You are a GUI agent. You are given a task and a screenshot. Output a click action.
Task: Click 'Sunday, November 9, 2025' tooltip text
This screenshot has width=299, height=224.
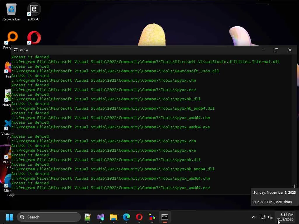pos(274,192)
